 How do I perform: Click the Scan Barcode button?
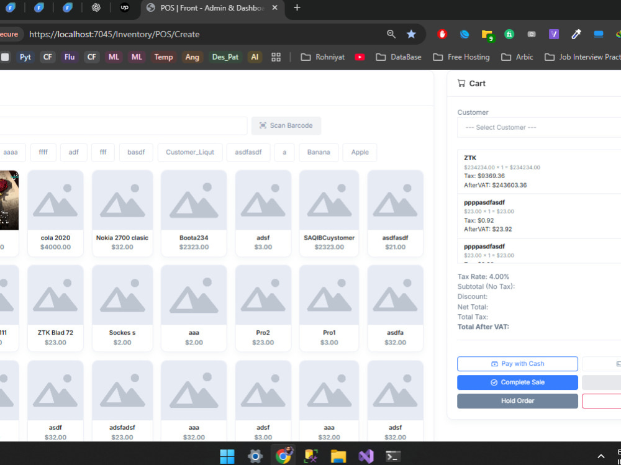286,125
